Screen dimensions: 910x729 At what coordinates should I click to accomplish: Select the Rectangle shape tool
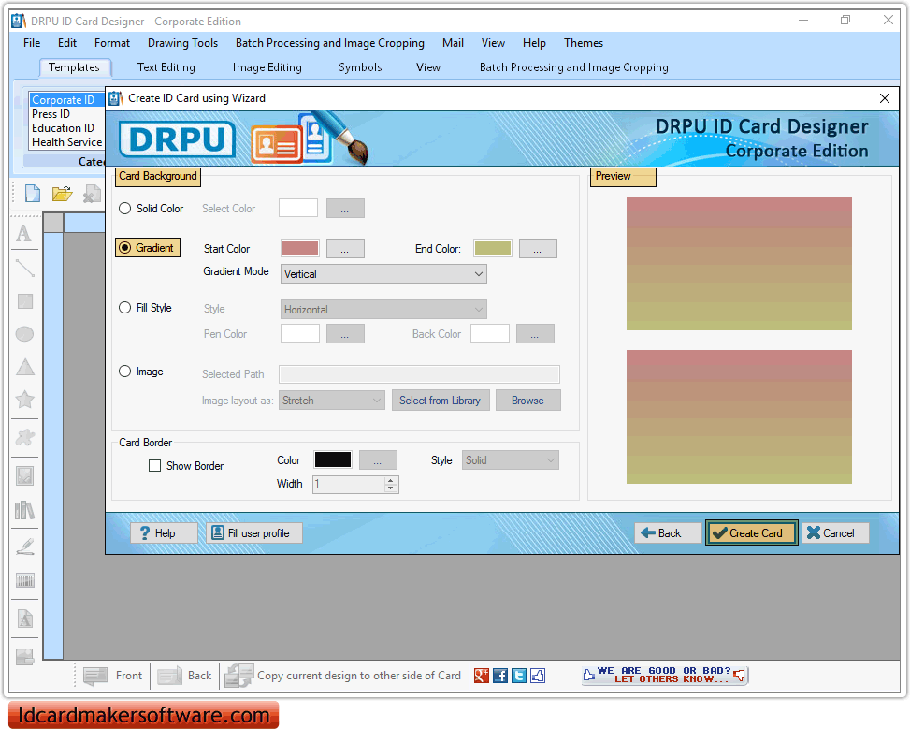coord(24,300)
